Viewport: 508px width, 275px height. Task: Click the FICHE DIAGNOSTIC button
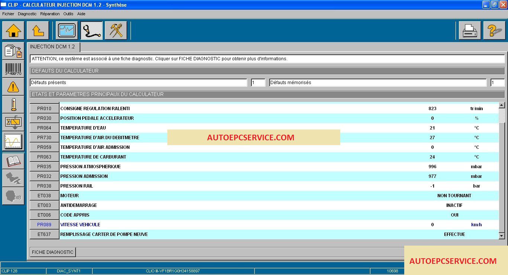53,252
